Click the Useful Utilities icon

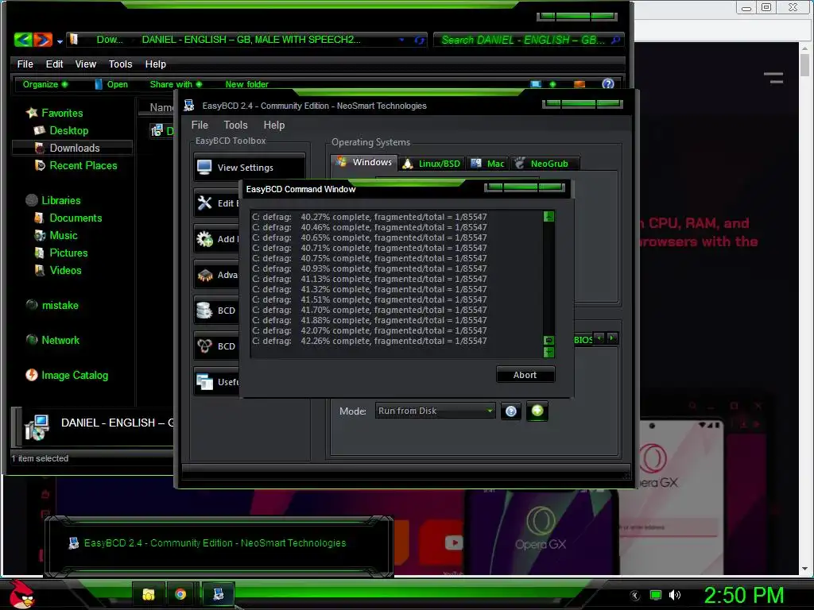coord(204,382)
